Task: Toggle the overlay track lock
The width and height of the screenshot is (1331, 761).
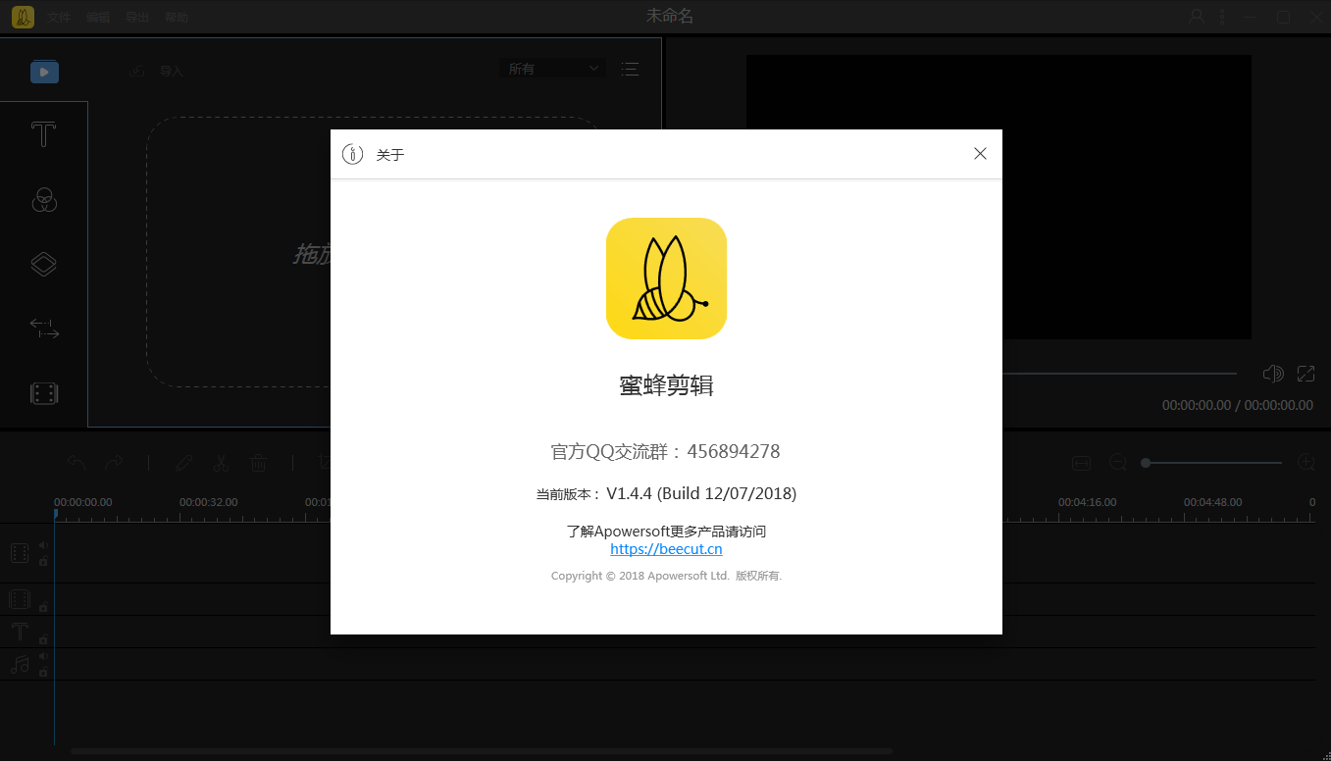Action: pyautogui.click(x=43, y=607)
